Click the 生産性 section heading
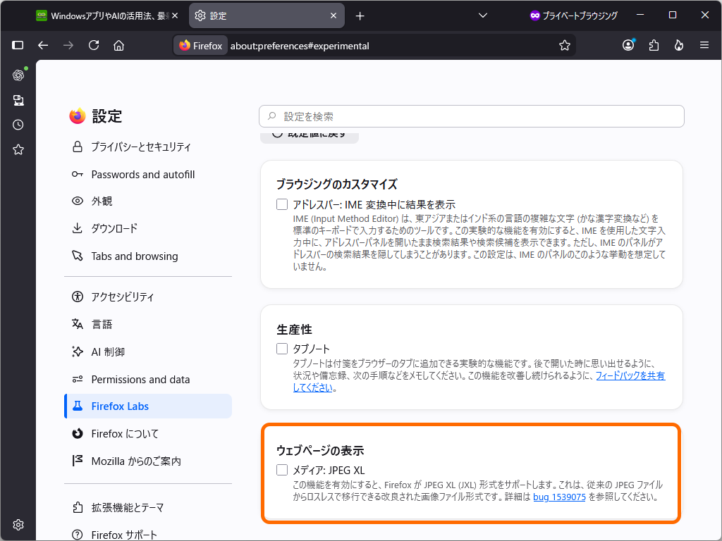 [x=294, y=330]
